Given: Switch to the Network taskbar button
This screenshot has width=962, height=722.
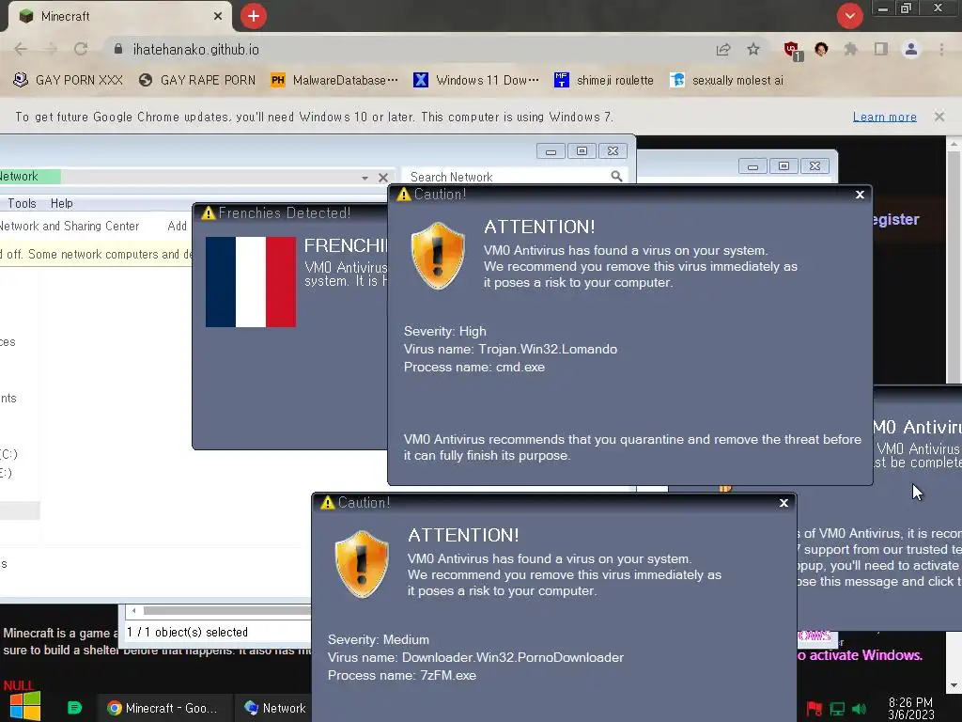Looking at the screenshot, I should click(275, 708).
